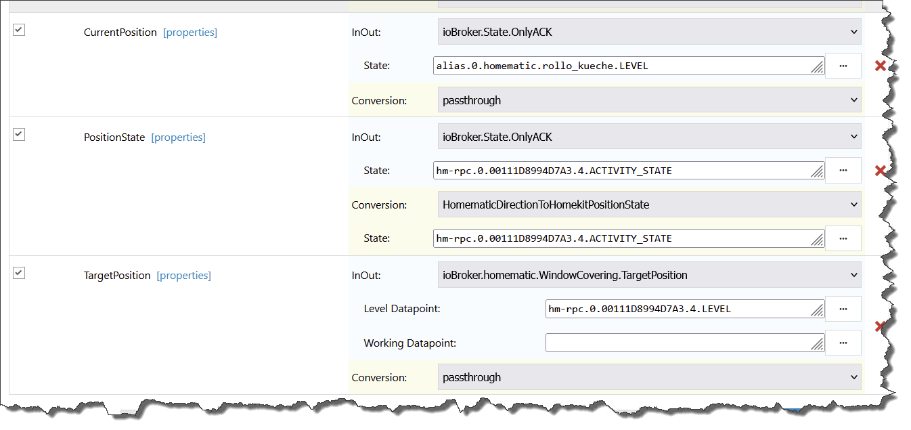911x430 pixels.
Task: Open CurrentPosition properties link
Action: click(x=190, y=33)
